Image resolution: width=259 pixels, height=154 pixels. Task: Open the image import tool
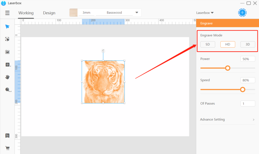point(7,52)
